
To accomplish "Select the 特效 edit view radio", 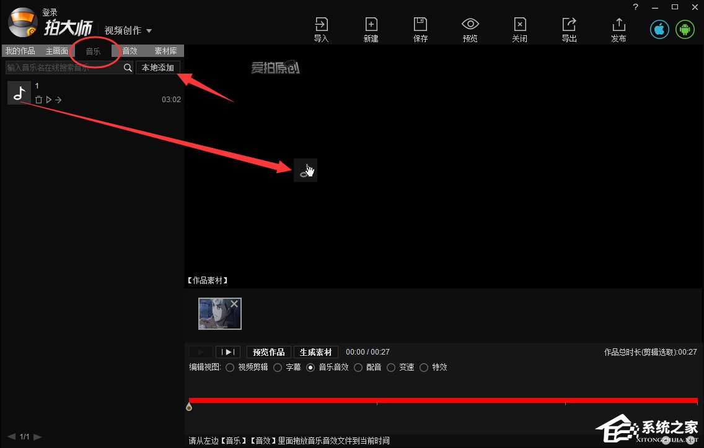I will coord(424,368).
